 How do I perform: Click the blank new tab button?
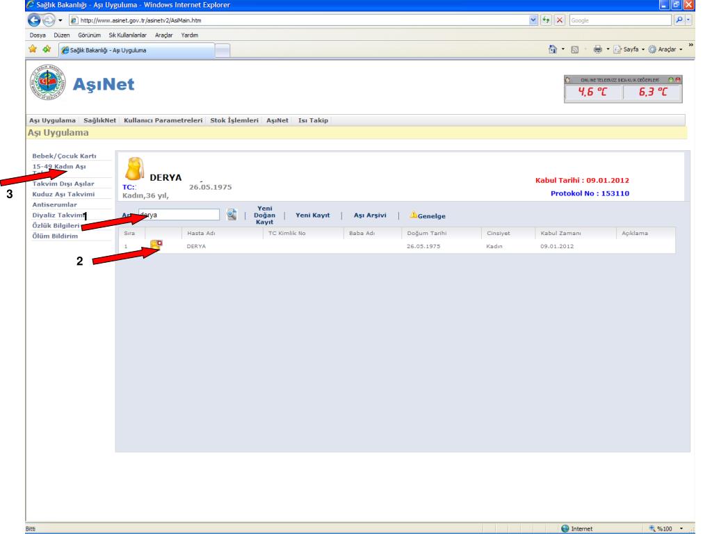(x=222, y=50)
